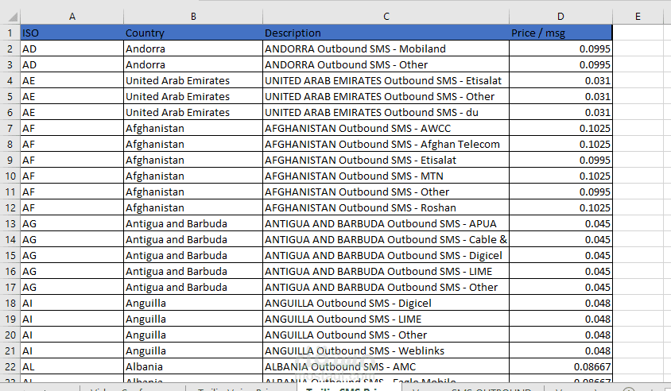Select AFGHANISTAN Outbound SMS - MTN cell
This screenshot has width=671, height=391.
coord(386,176)
